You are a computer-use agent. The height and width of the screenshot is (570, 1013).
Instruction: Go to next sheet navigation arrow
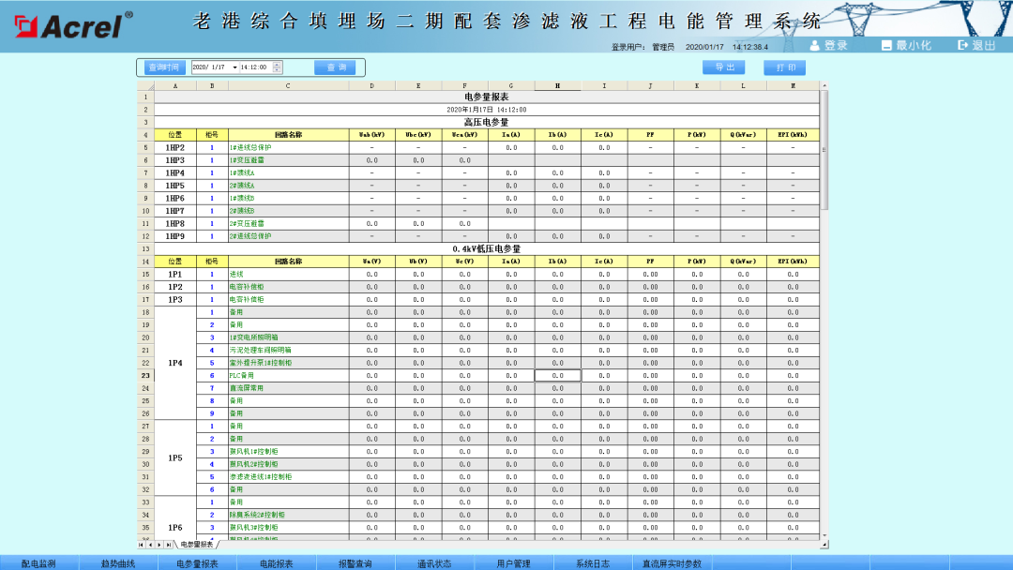(x=159, y=545)
